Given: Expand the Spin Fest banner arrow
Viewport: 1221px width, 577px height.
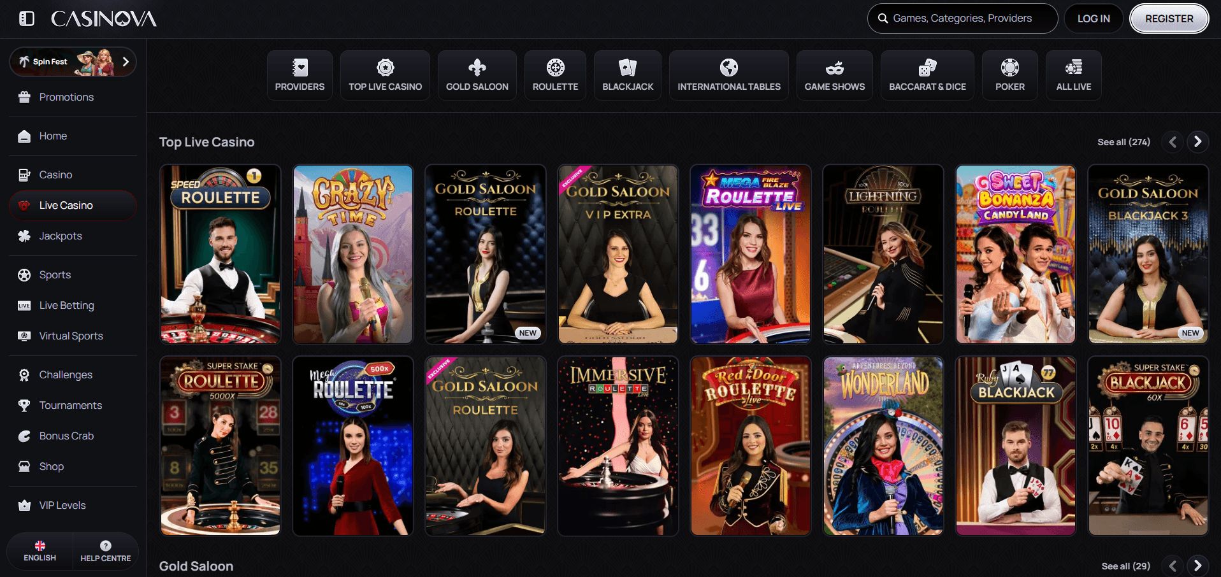Looking at the screenshot, I should click(x=126, y=62).
